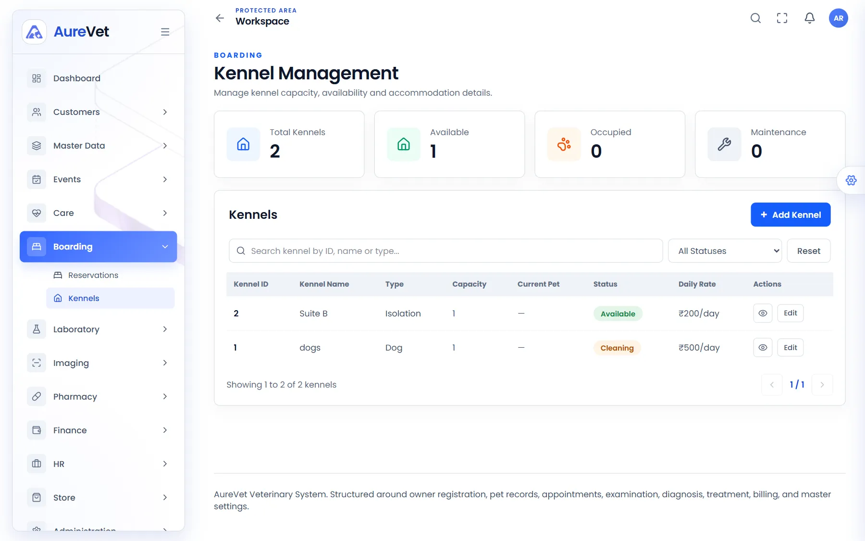
Task: Open Reservations submenu item
Action: 111,275
